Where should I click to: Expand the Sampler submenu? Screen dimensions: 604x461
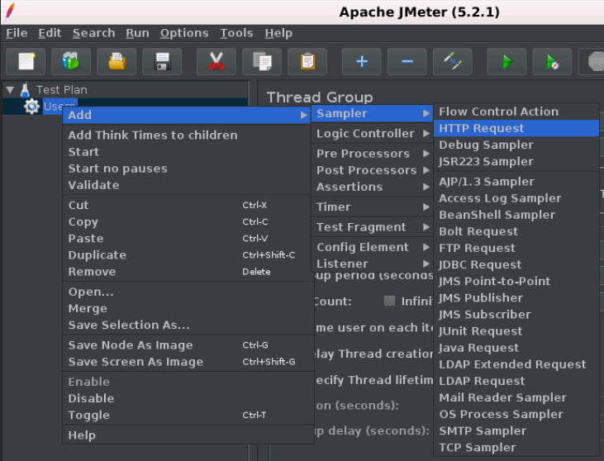pyautogui.click(x=372, y=113)
